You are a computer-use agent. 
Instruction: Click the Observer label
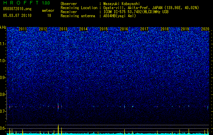click(69, 4)
